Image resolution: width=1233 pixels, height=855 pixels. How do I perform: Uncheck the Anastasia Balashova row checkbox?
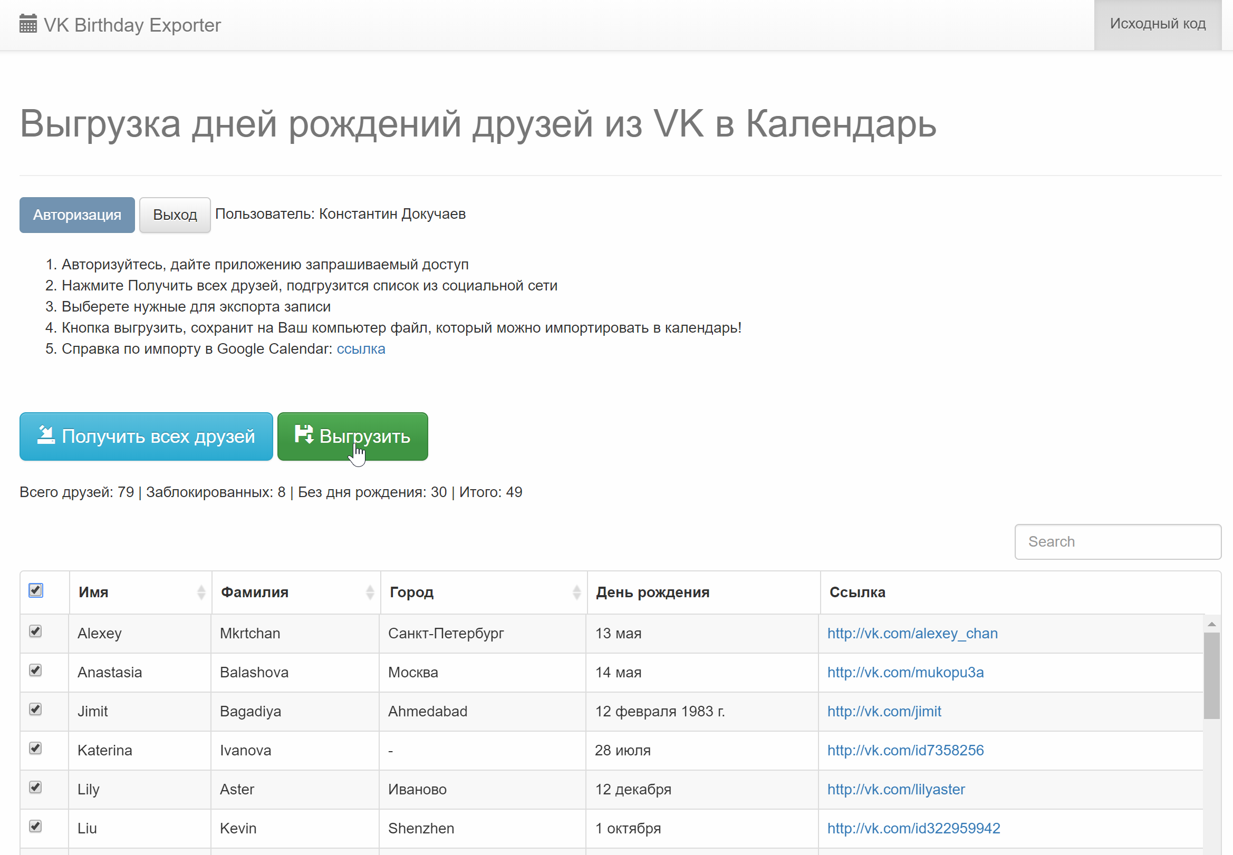point(35,670)
